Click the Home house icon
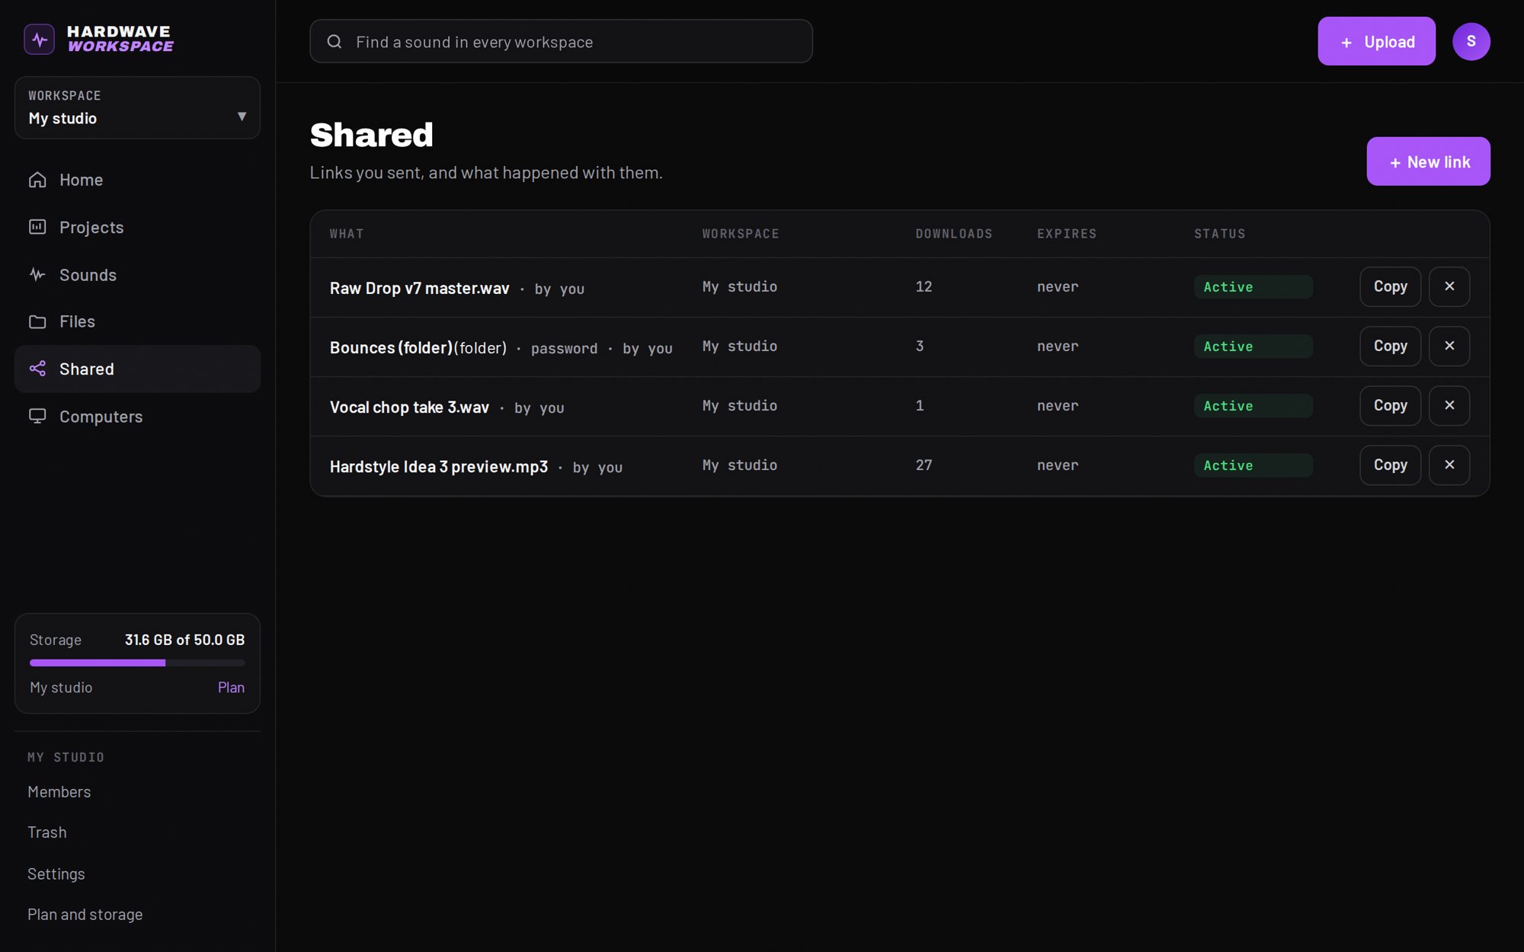 click(x=37, y=180)
